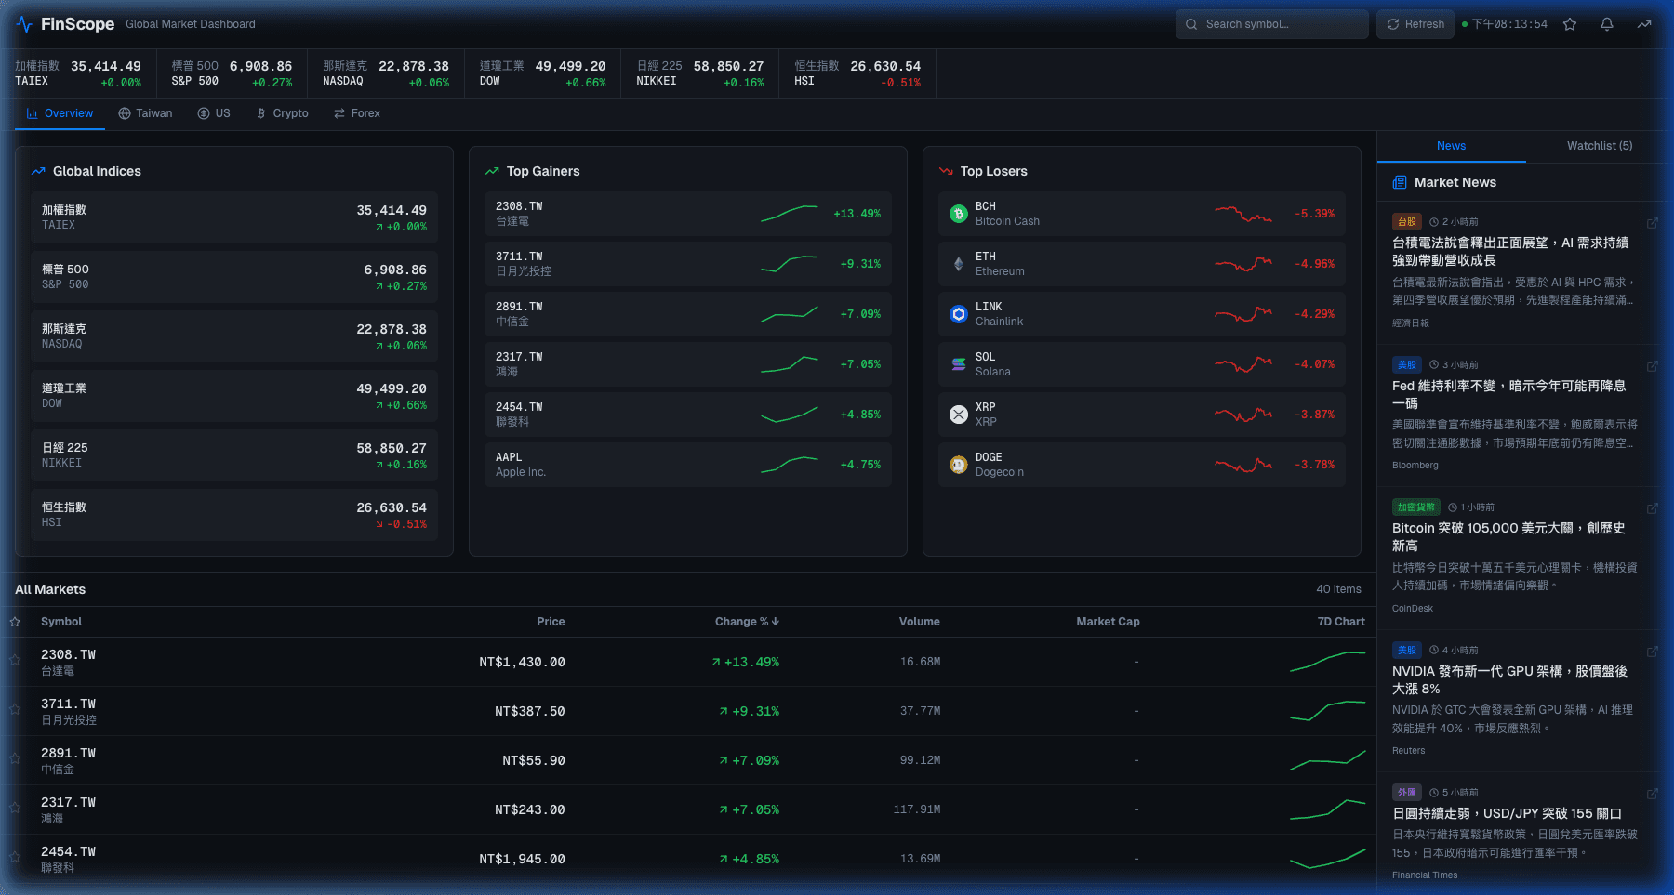Star the 2317.TW row in All Markets
1674x895 pixels.
(15, 808)
